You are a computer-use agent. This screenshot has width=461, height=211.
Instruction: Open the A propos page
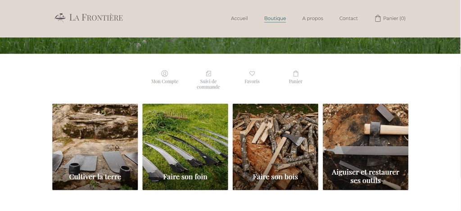click(312, 18)
